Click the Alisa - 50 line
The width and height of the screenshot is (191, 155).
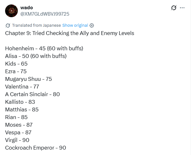[36, 56]
